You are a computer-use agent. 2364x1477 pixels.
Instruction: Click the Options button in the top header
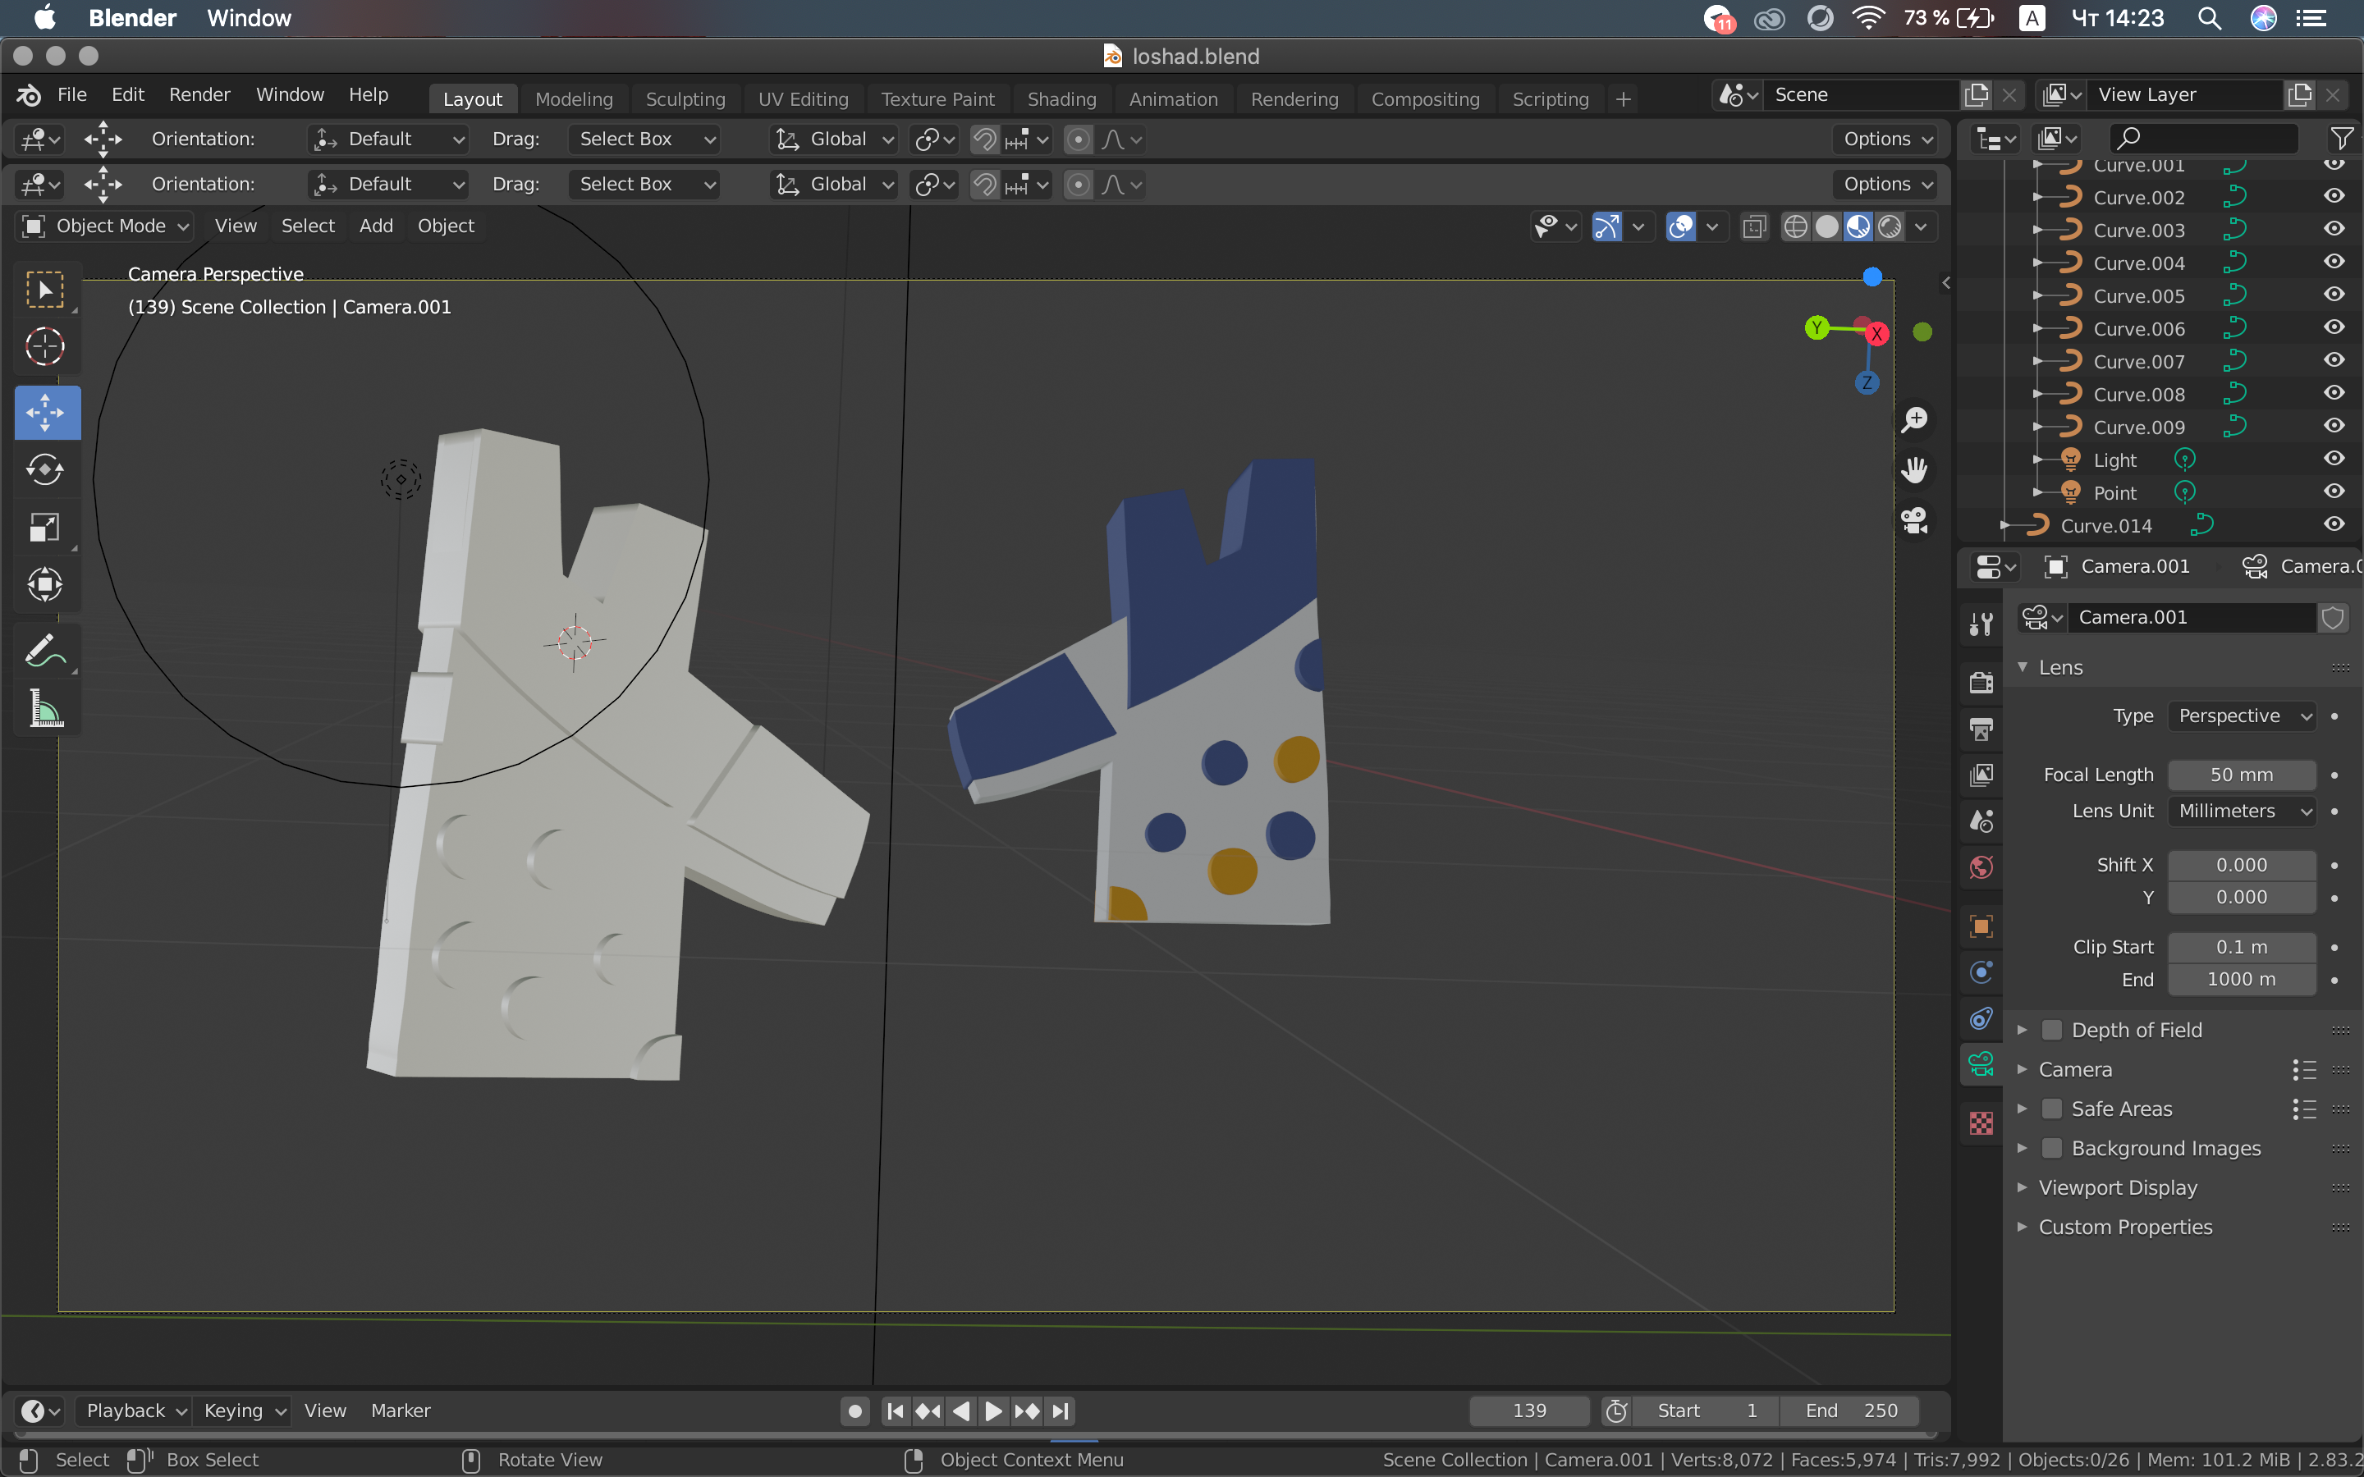(x=1886, y=139)
